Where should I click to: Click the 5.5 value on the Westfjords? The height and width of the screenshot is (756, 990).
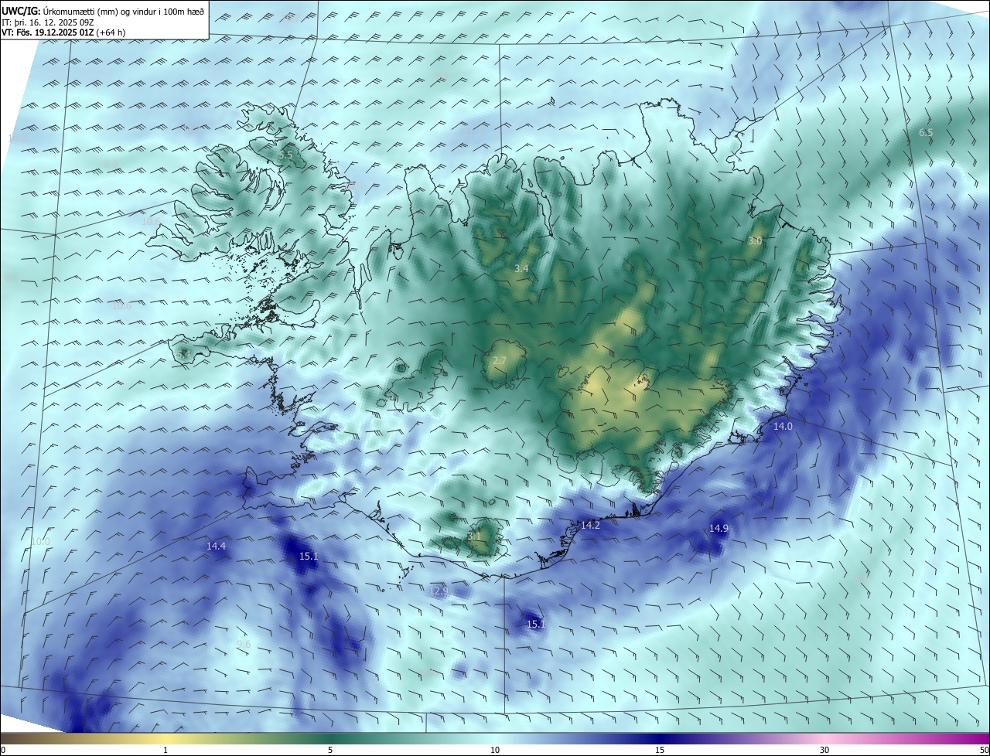[x=285, y=155]
